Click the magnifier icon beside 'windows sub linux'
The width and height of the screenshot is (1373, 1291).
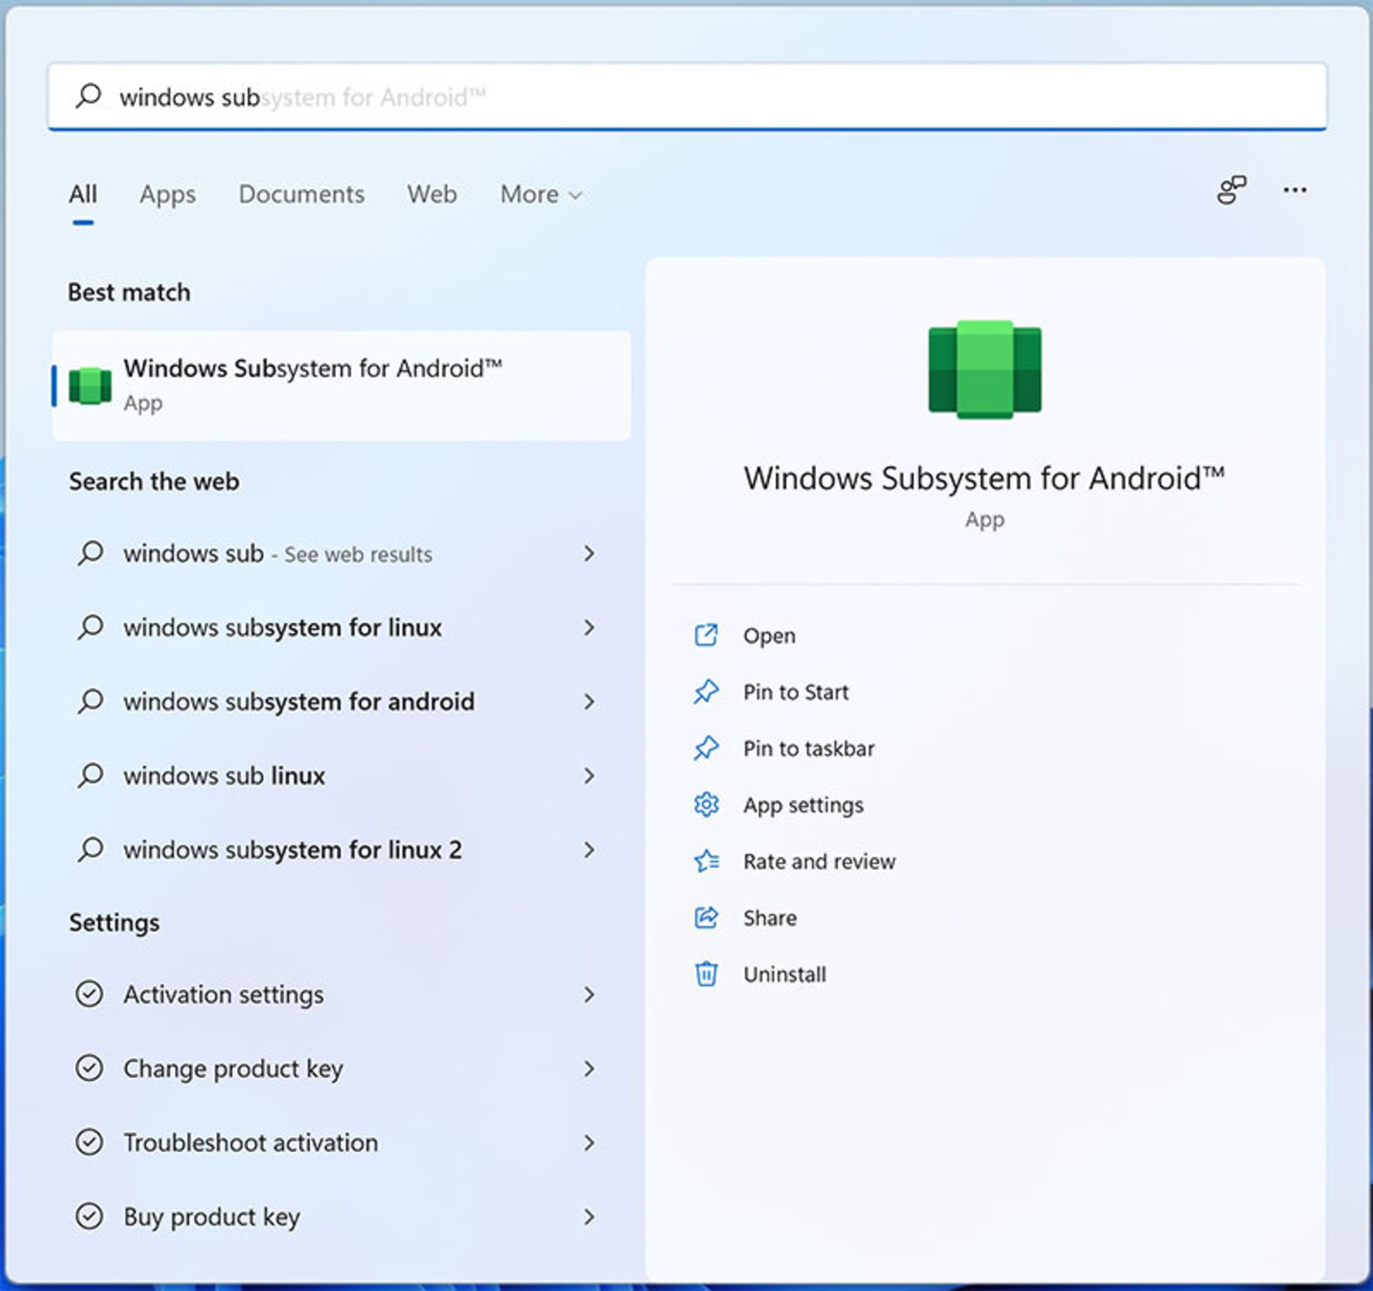[x=91, y=775]
